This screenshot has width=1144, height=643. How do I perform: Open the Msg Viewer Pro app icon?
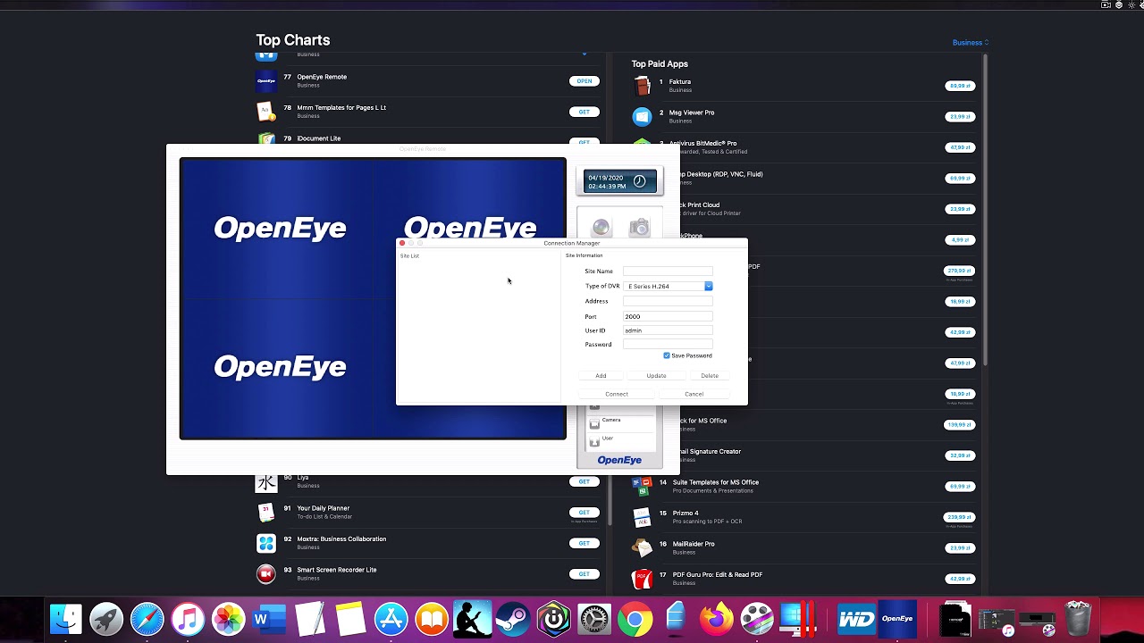(x=642, y=116)
